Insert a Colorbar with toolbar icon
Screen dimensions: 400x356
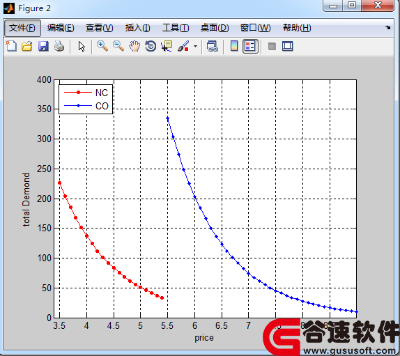tap(234, 47)
